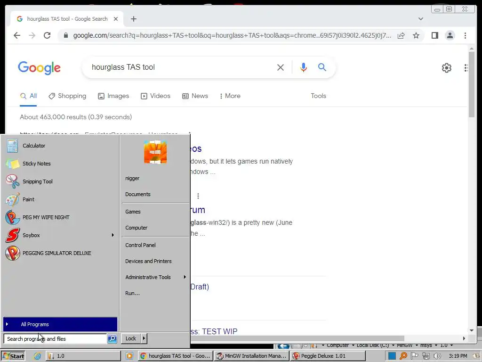This screenshot has width=482, height=362.
Task: Click Chrome's forward arrow
Action: tap(32, 35)
